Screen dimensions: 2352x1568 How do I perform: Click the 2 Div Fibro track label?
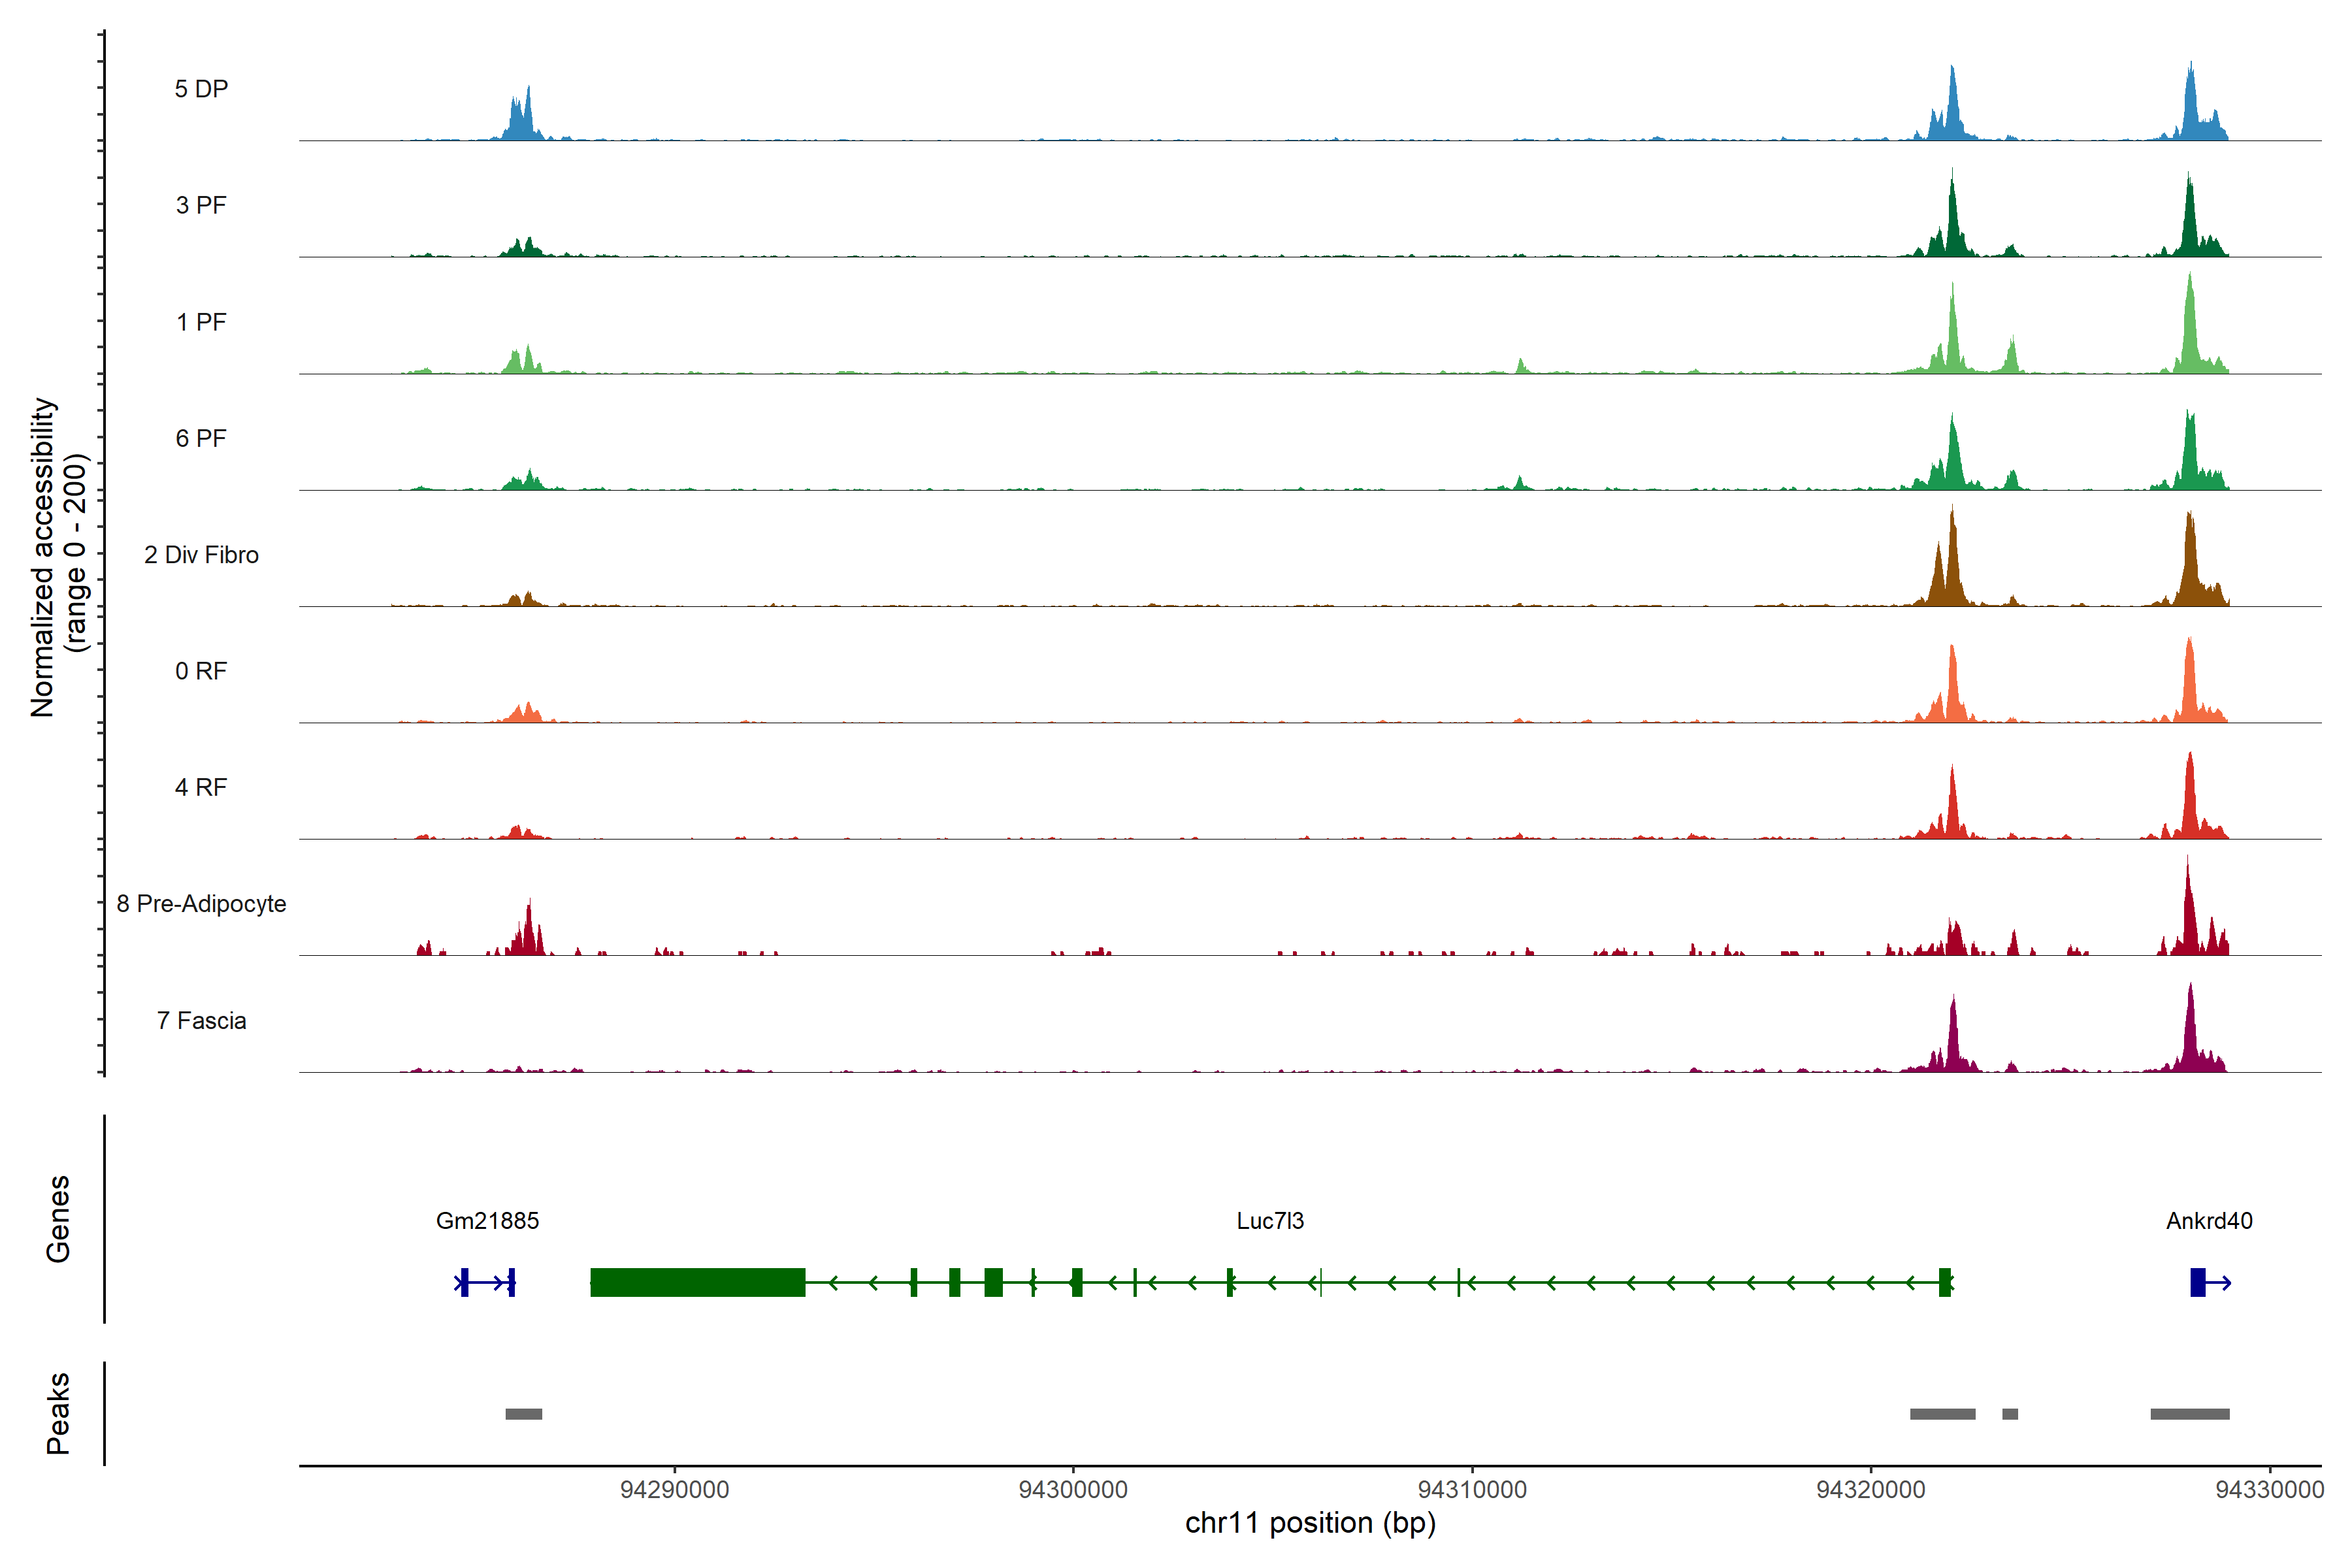tap(201, 554)
